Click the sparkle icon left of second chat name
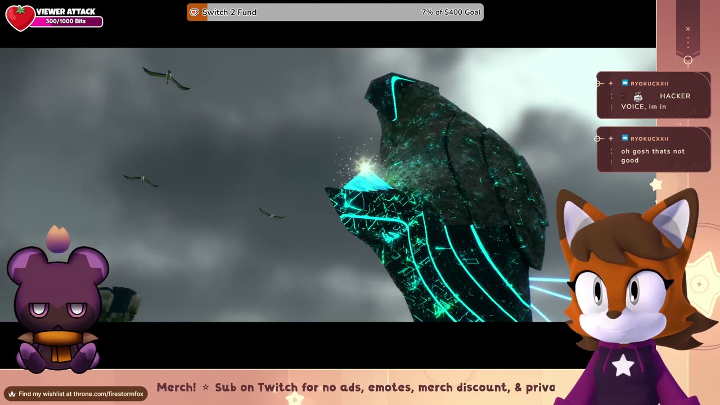720x405 pixels. pos(611,138)
